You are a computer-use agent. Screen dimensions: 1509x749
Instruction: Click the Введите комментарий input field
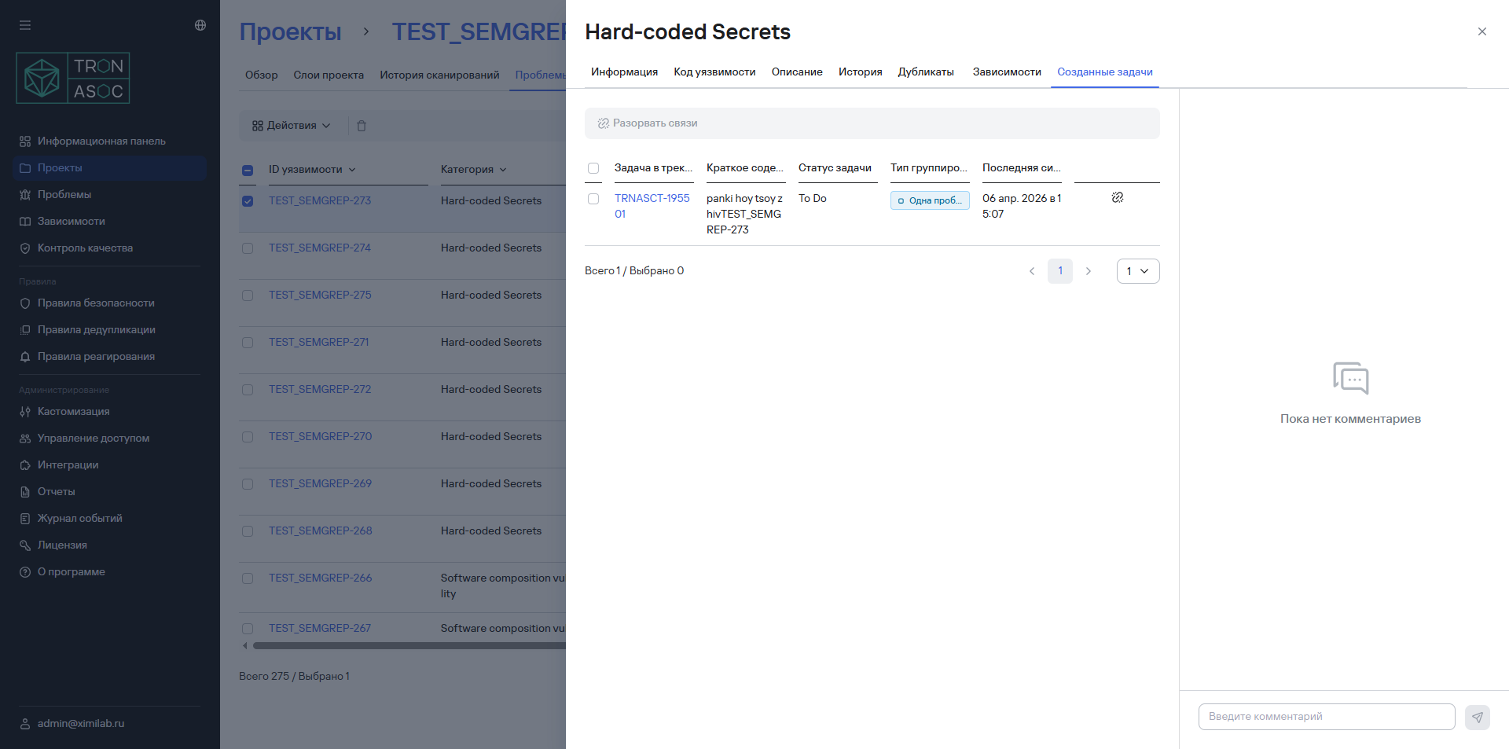pyautogui.click(x=1326, y=717)
